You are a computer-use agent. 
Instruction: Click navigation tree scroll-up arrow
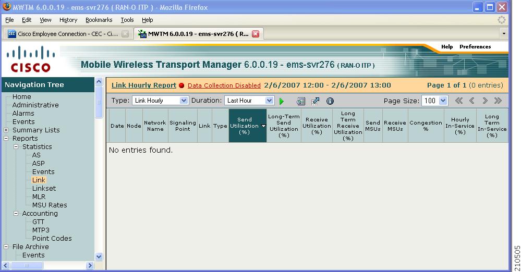pyautogui.click(x=99, y=81)
